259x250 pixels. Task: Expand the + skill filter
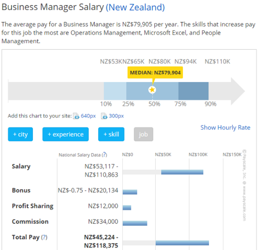111,134
